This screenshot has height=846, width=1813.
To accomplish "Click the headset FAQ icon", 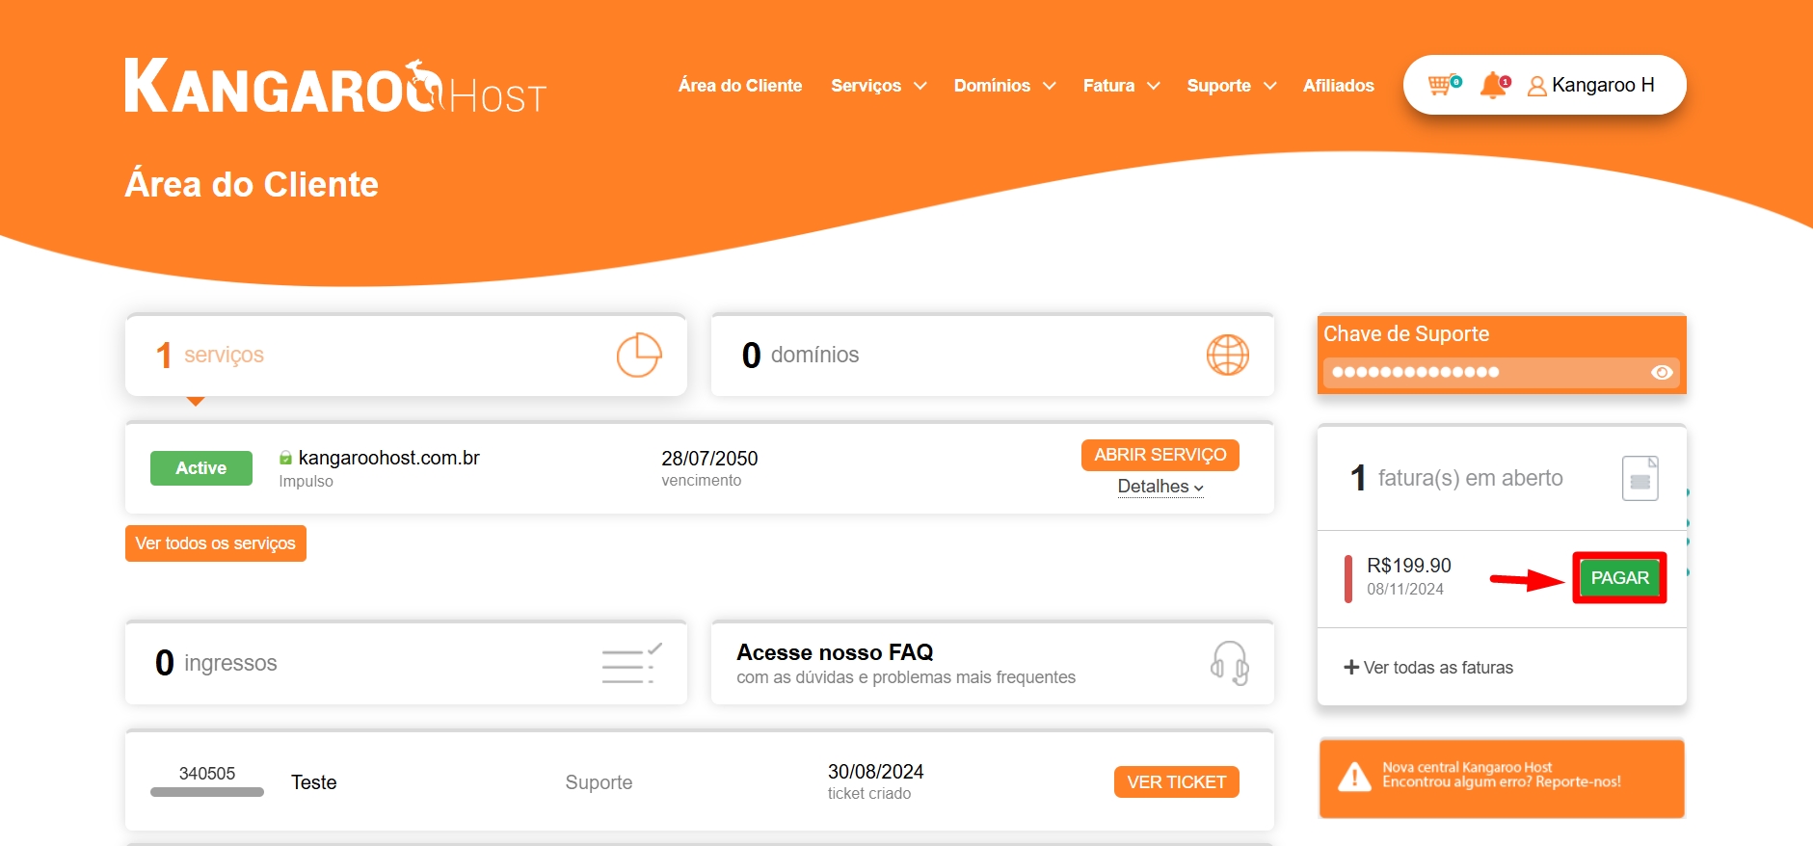I will pyautogui.click(x=1229, y=663).
